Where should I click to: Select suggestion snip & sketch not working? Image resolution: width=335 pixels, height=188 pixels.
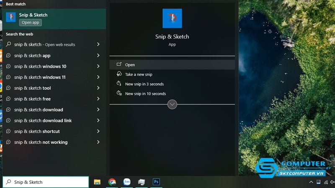54,142
